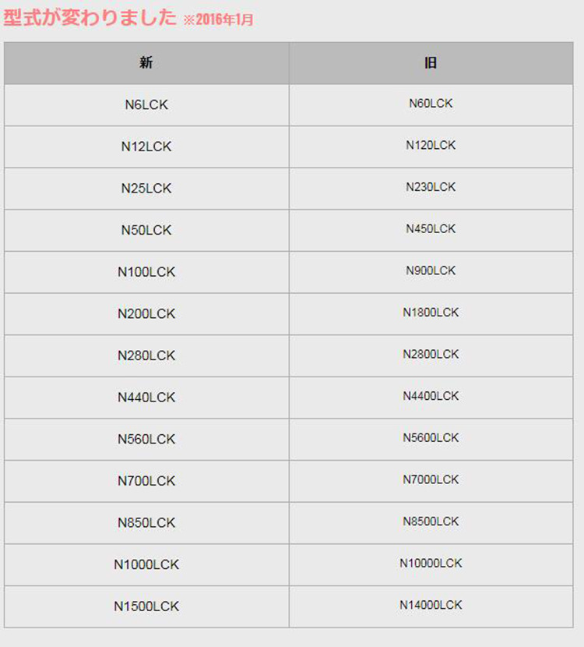
Task: Click the 旧 column header
Action: (x=431, y=63)
